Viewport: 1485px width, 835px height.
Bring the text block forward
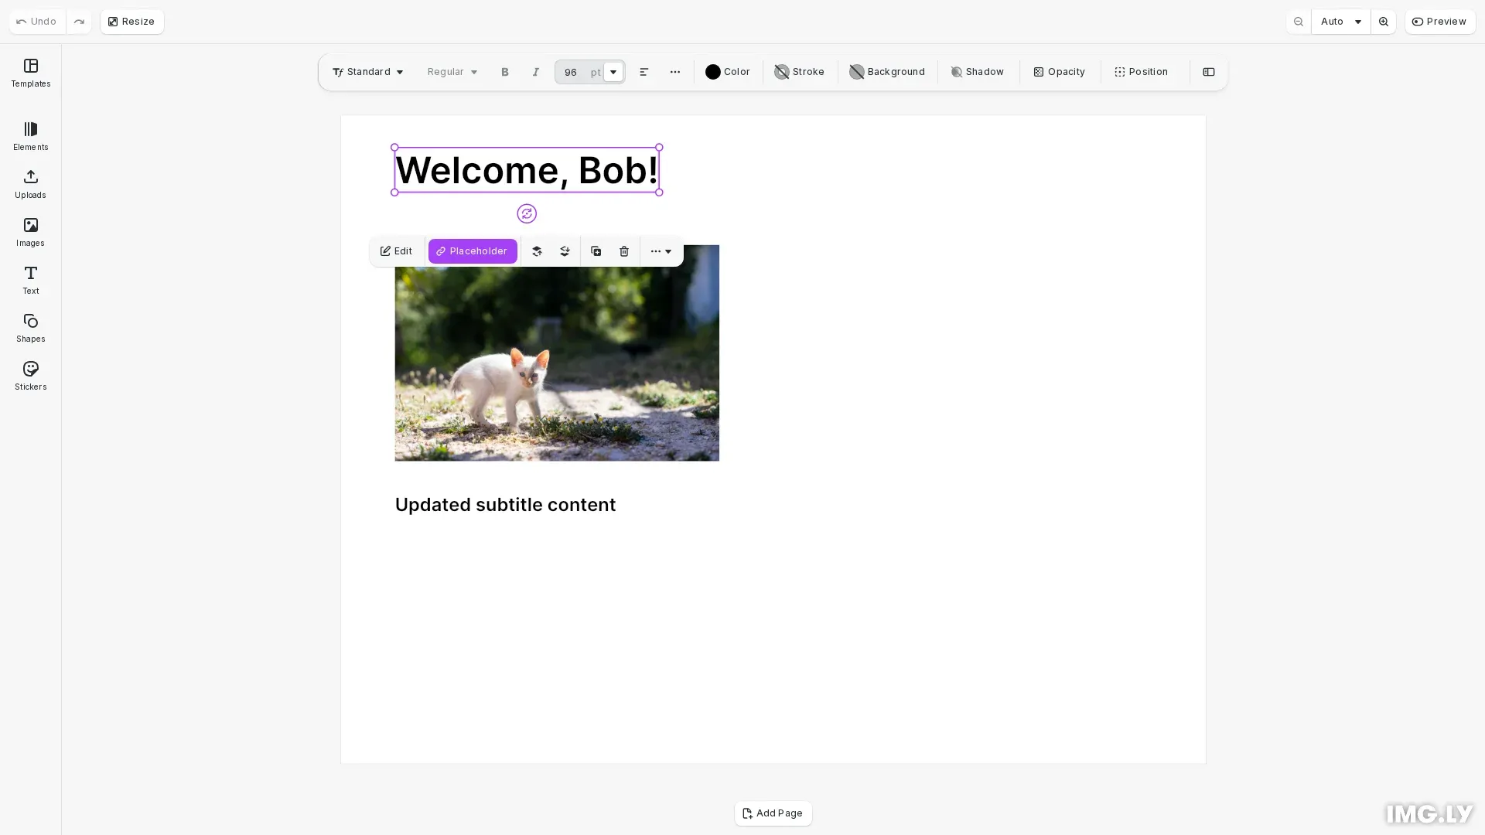(537, 251)
